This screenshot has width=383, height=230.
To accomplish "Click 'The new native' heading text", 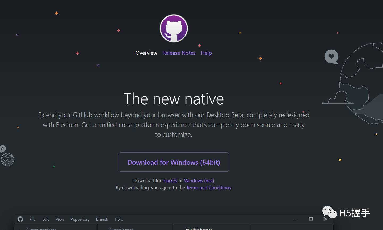I will 174,99.
